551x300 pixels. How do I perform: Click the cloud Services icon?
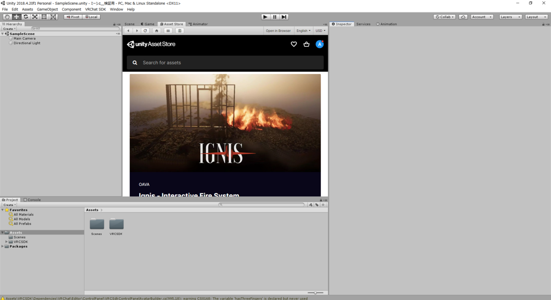point(463,17)
